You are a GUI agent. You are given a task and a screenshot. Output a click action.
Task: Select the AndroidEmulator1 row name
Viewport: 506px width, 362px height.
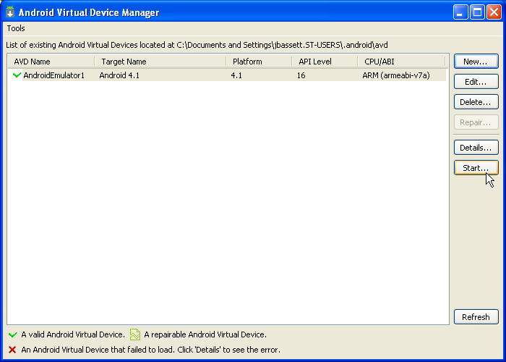tap(54, 75)
